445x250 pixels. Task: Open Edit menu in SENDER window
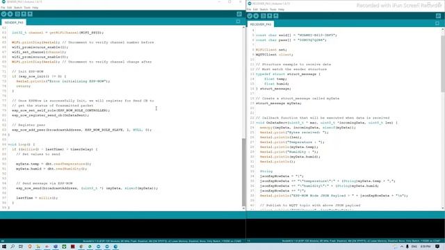9,8
